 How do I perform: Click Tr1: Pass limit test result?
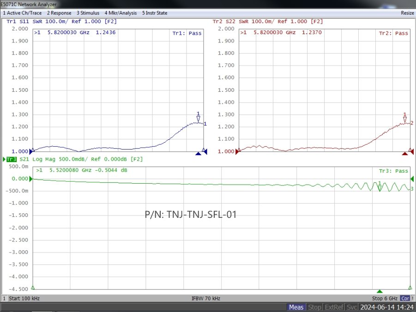pyautogui.click(x=187, y=33)
